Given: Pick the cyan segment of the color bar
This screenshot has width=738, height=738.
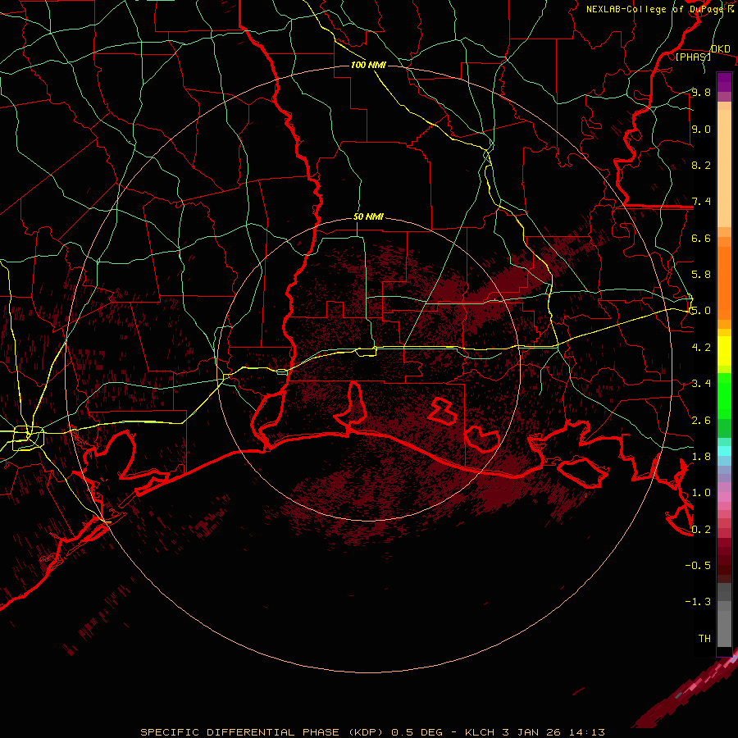Looking at the screenshot, I should coord(724,451).
